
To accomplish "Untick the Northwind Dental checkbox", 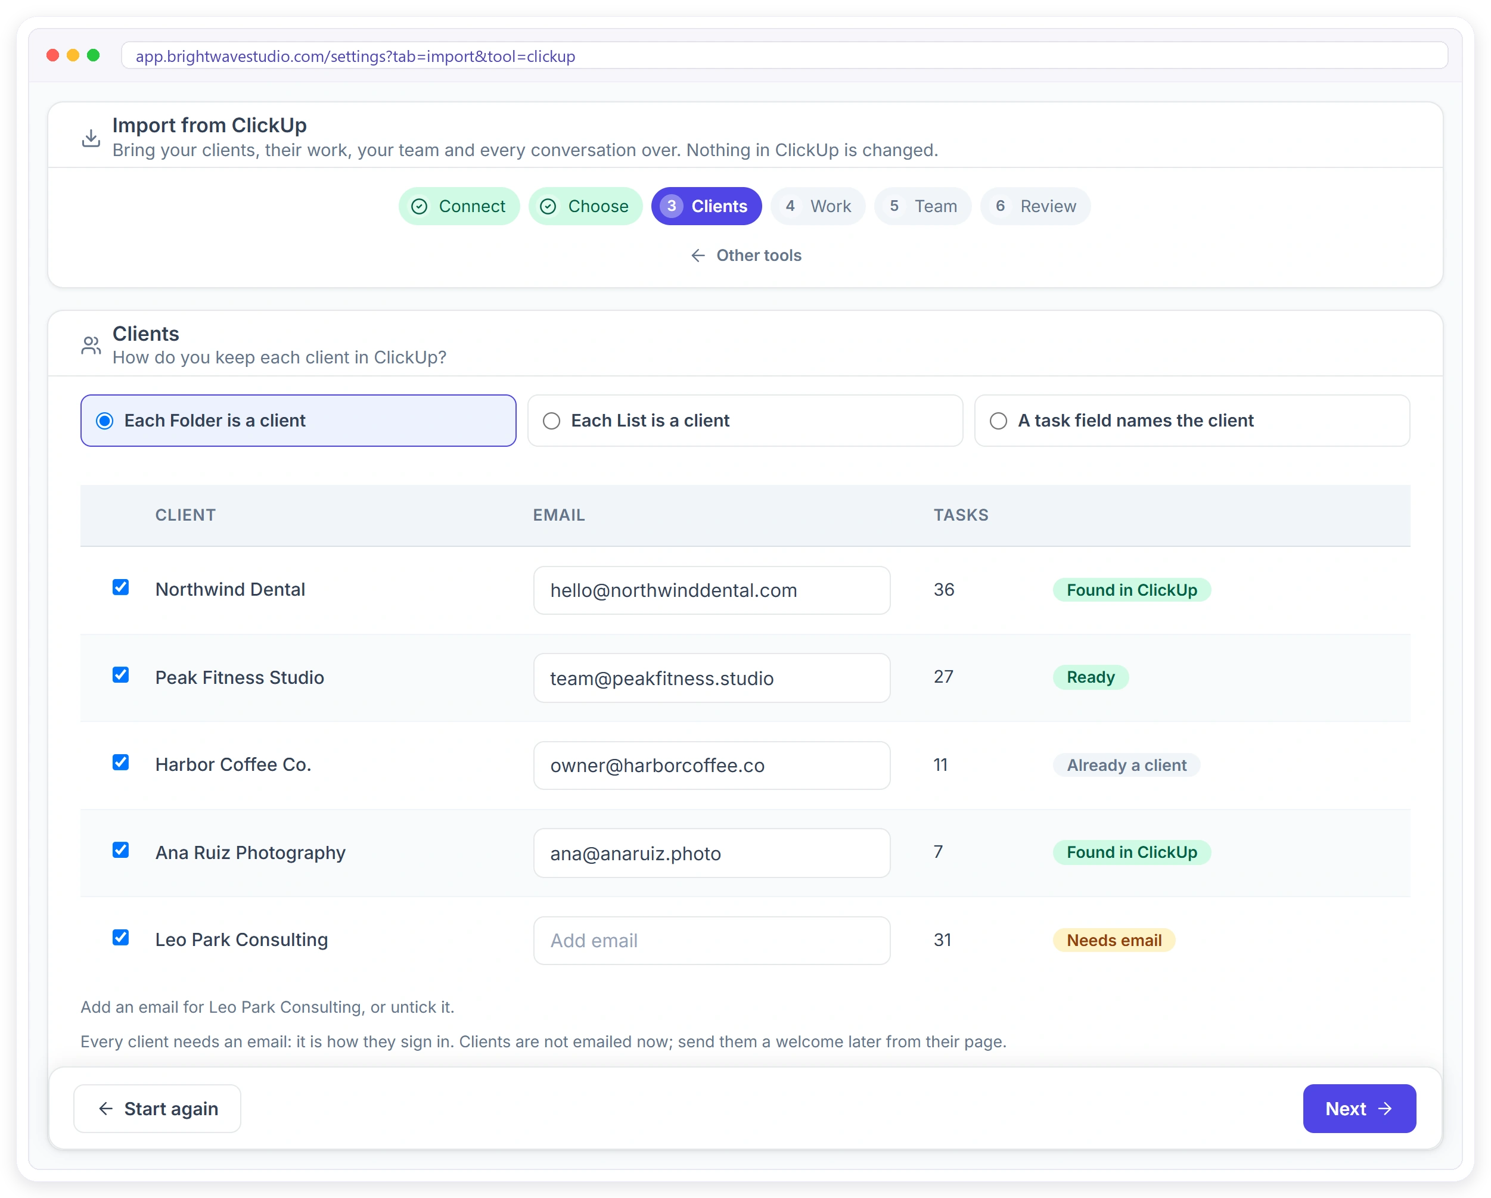I will click(120, 587).
